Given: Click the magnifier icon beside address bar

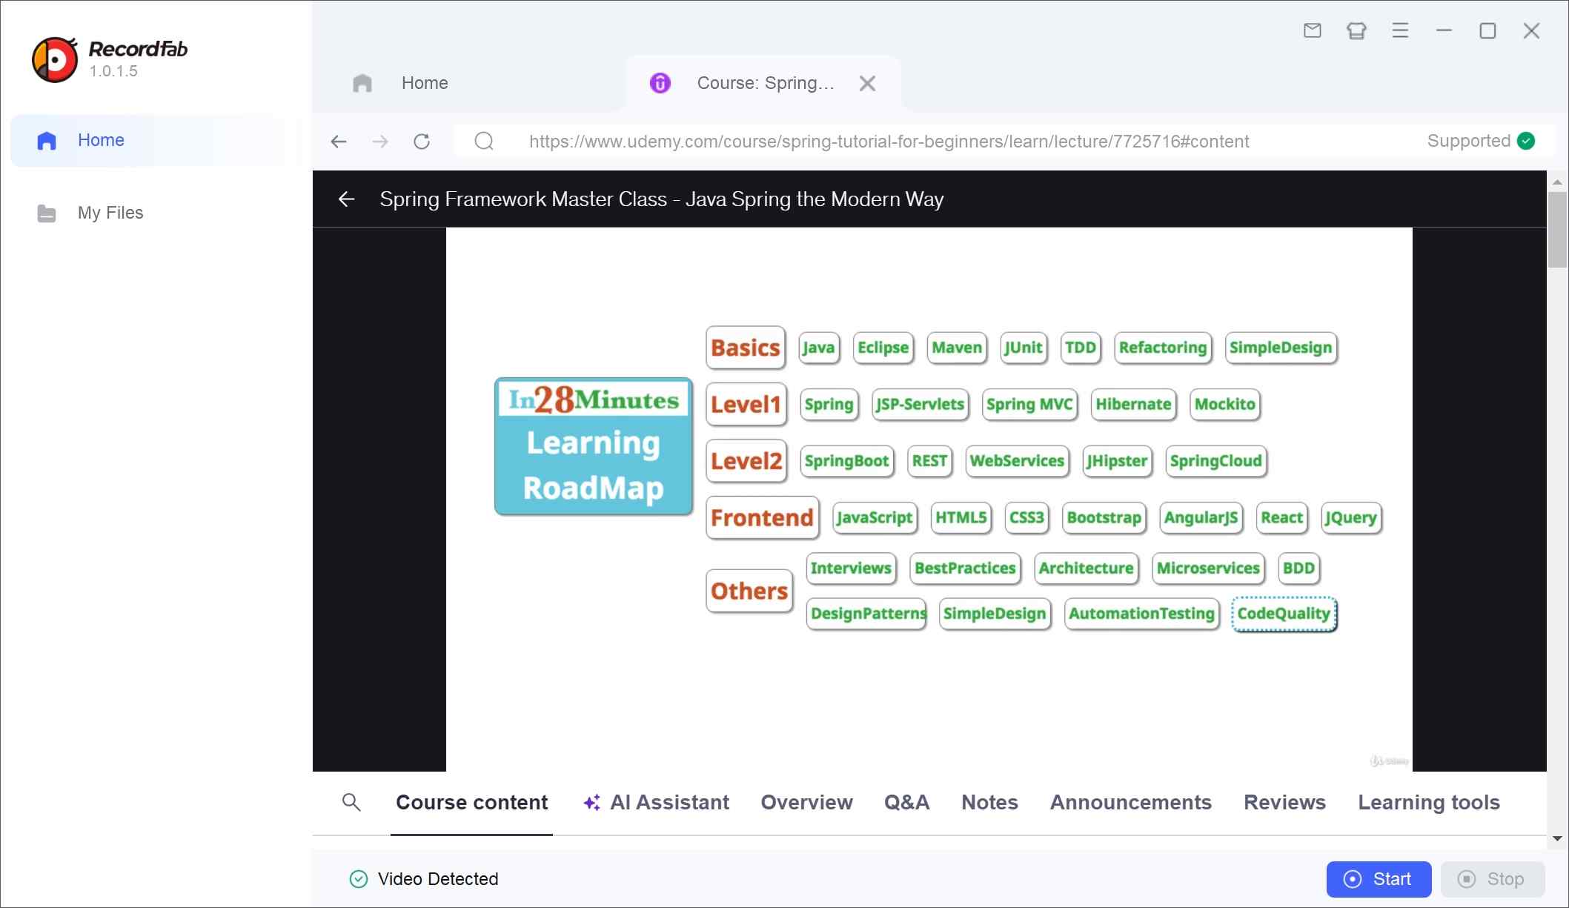Looking at the screenshot, I should 484,141.
